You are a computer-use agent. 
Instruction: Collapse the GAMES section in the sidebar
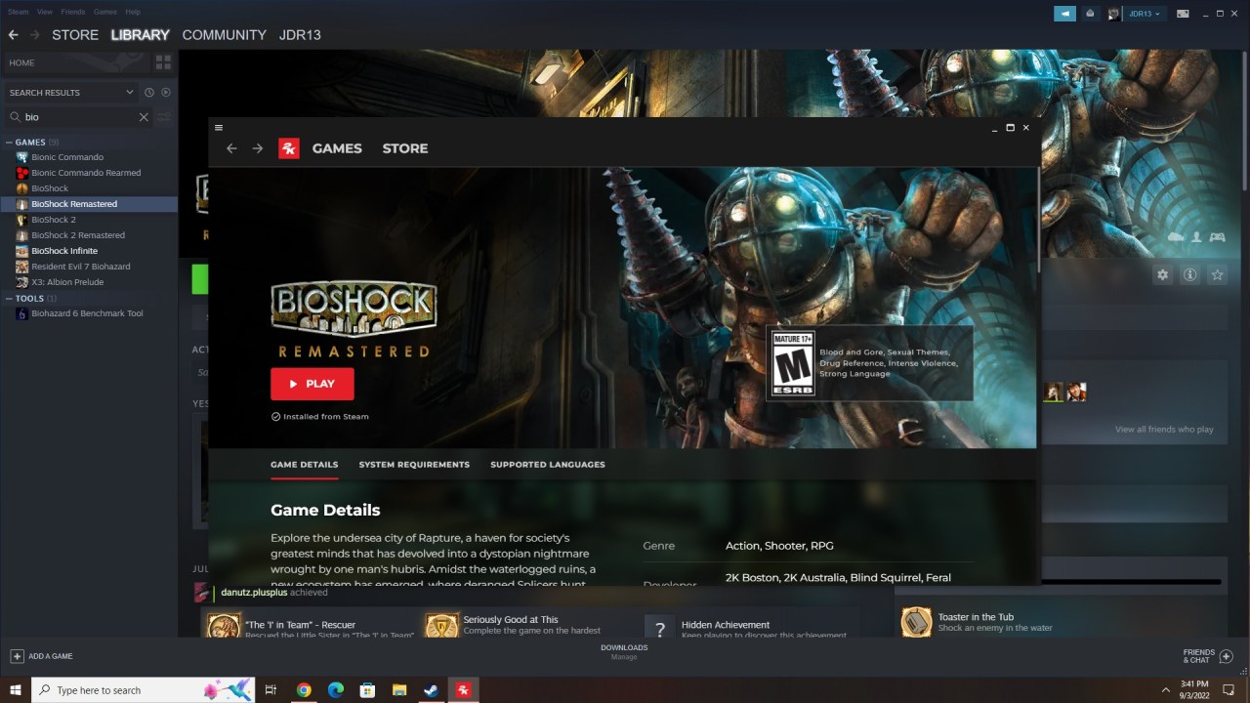[x=8, y=142]
